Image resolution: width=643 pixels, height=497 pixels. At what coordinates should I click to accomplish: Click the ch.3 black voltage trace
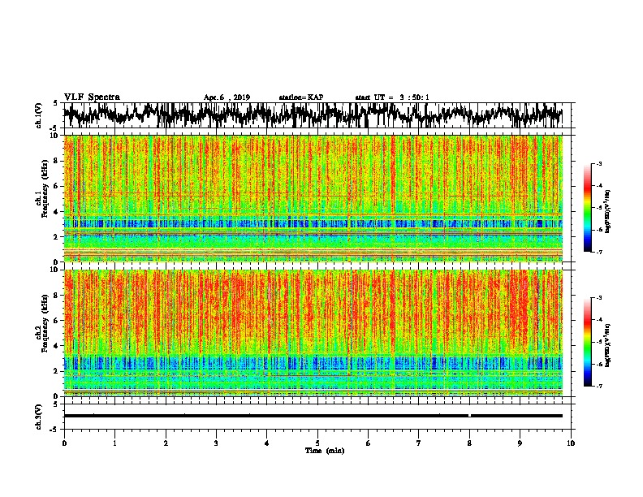pos(313,416)
